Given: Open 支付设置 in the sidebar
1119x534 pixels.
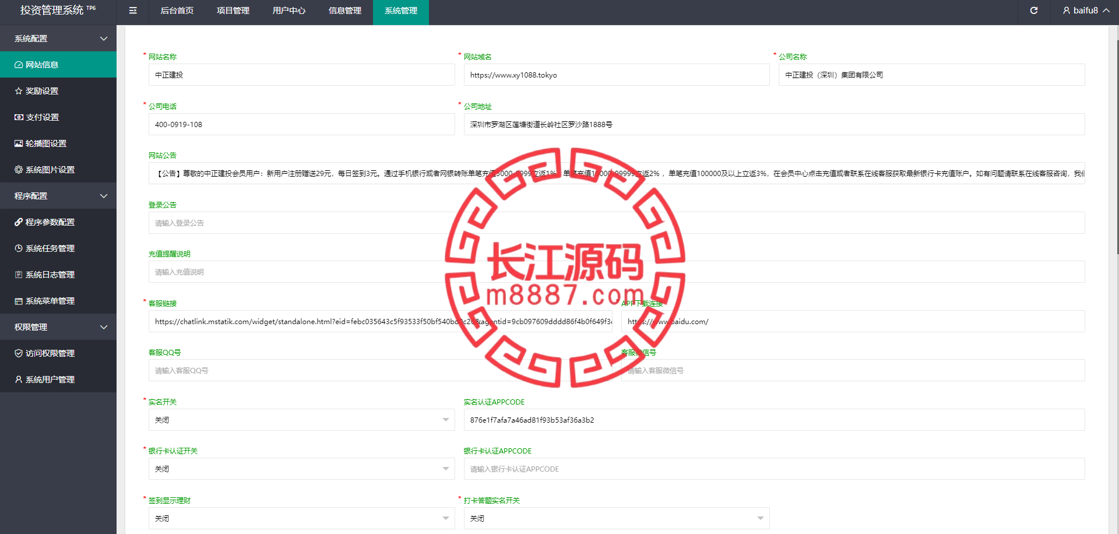Looking at the screenshot, I should [58, 117].
